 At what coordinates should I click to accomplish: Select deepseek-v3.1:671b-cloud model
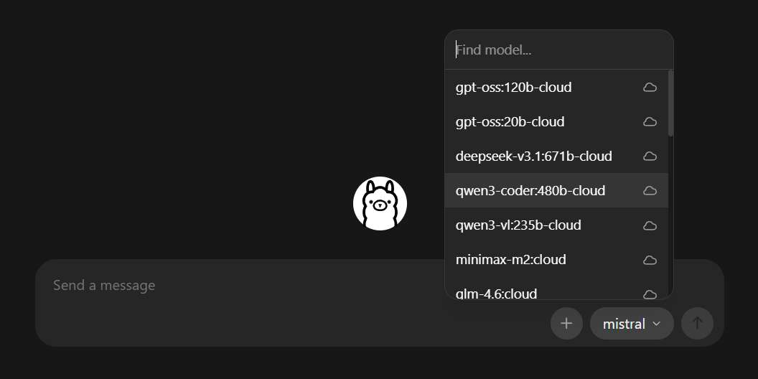point(533,156)
